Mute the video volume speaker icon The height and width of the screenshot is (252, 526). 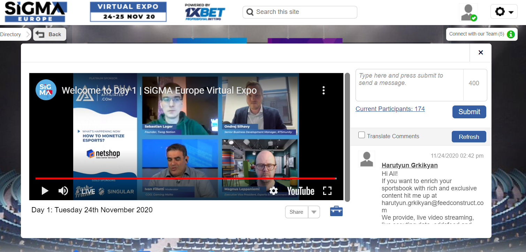pyautogui.click(x=63, y=191)
